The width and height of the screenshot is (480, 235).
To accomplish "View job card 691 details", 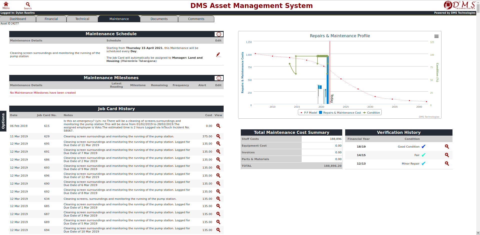I will 218,152.
